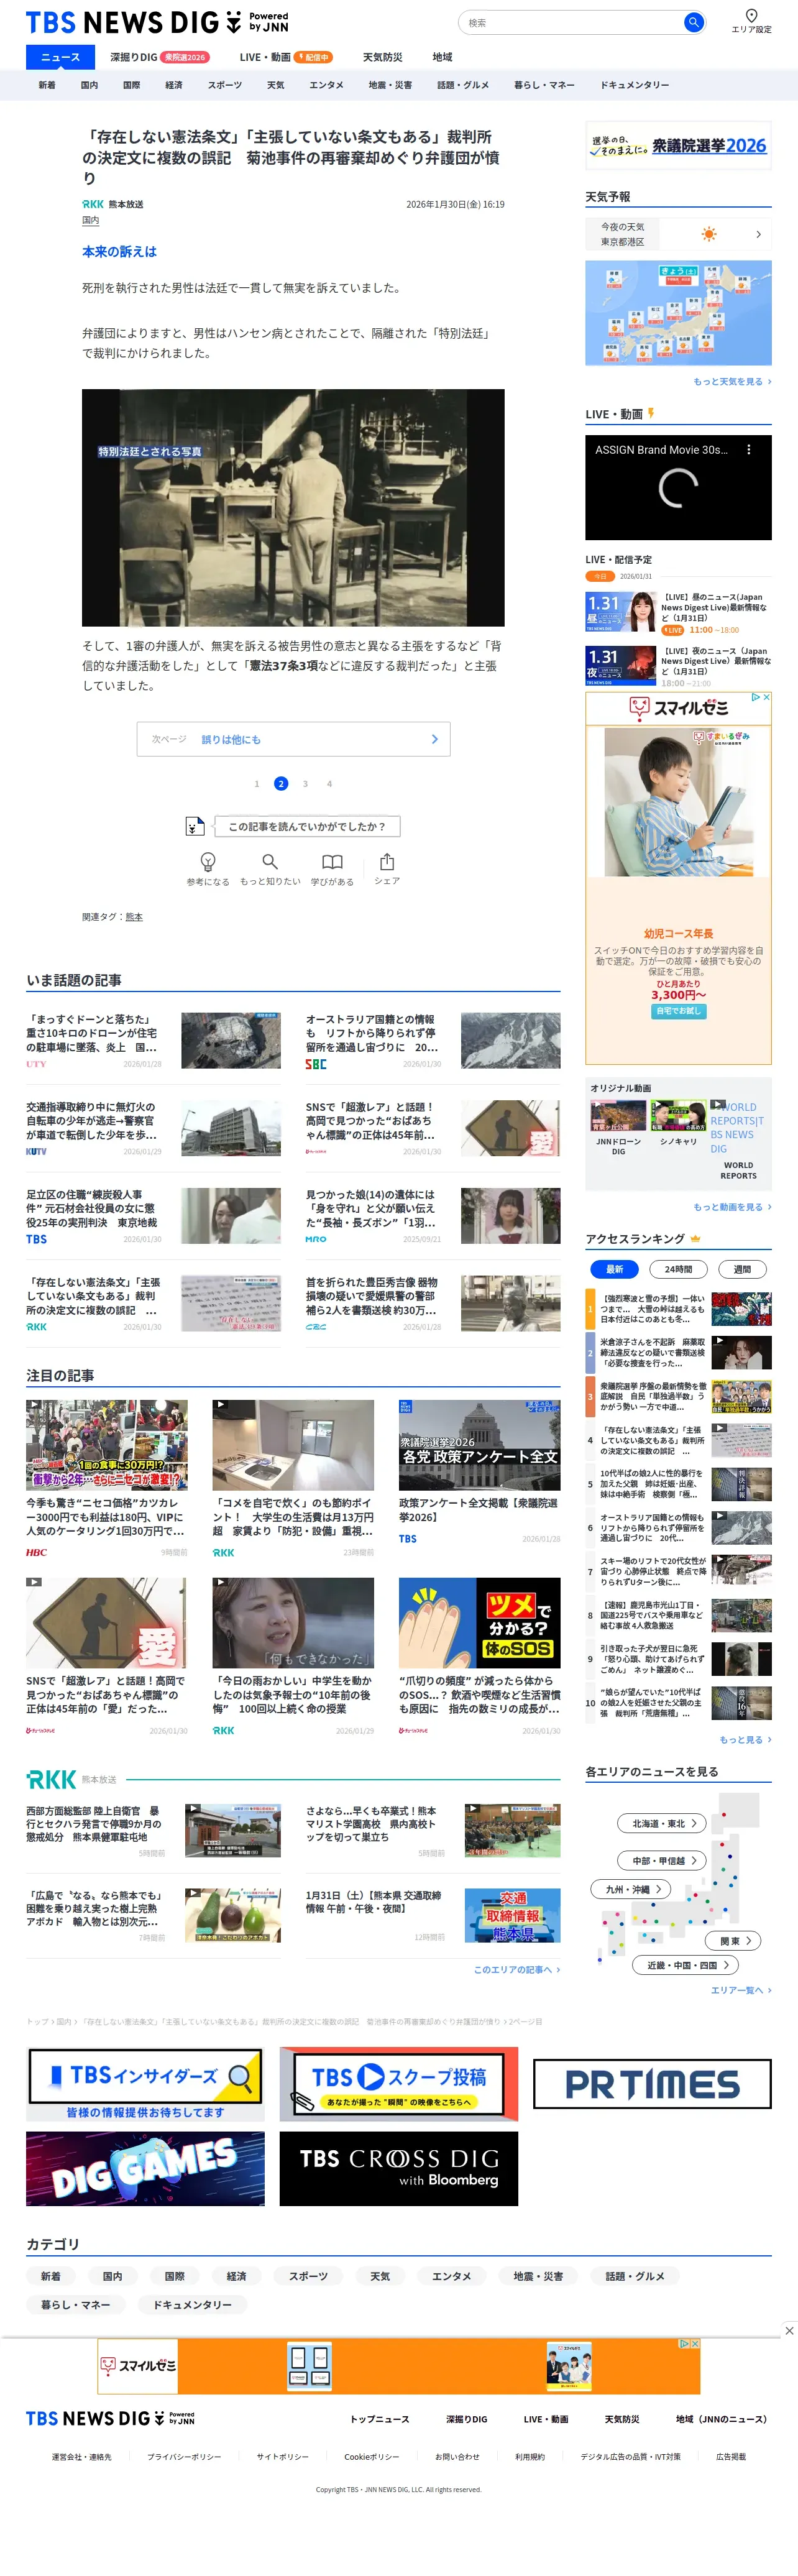Open 九州・沖縄 area button
This screenshot has height=2576, width=798.
point(631,1889)
